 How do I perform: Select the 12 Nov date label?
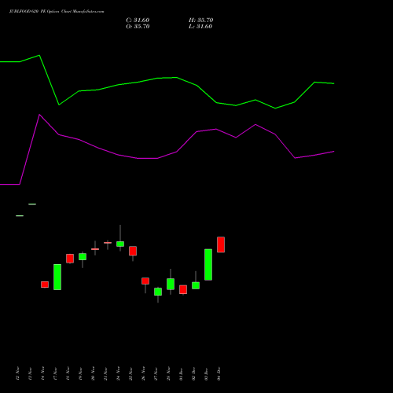click(17, 373)
